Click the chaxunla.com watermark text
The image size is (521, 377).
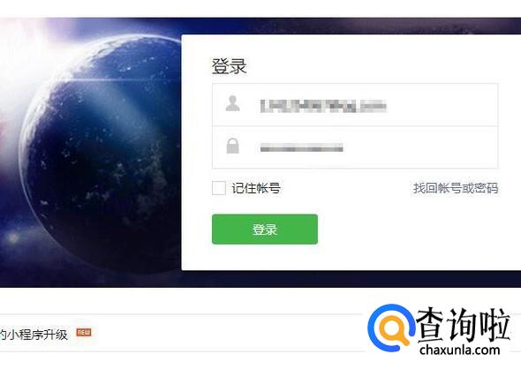coord(459,351)
